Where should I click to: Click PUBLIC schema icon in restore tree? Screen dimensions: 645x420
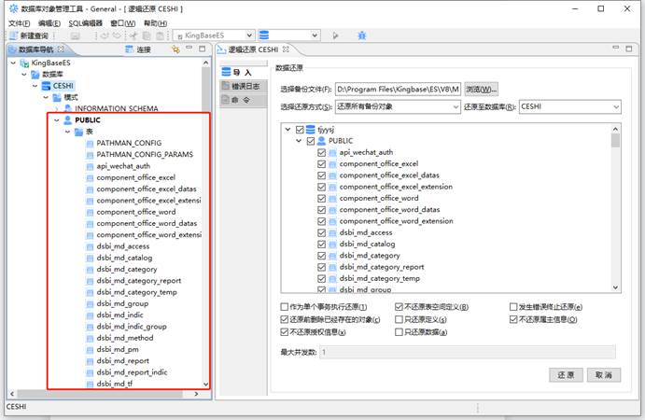(x=321, y=141)
